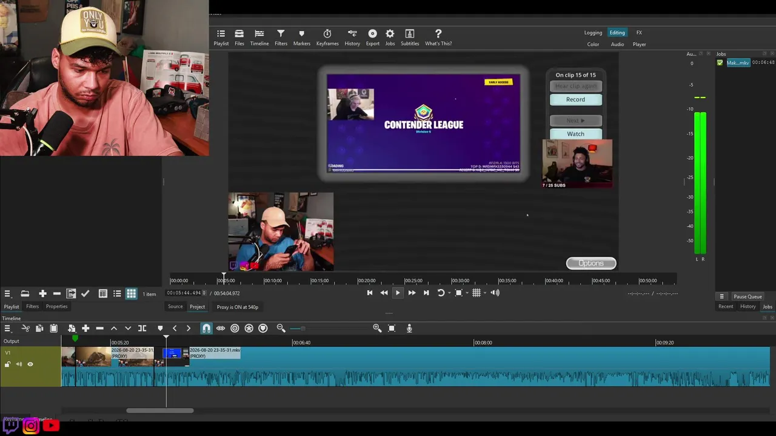Screen dimensions: 776x436
Task: Select the Properties tab
Action: click(56, 306)
